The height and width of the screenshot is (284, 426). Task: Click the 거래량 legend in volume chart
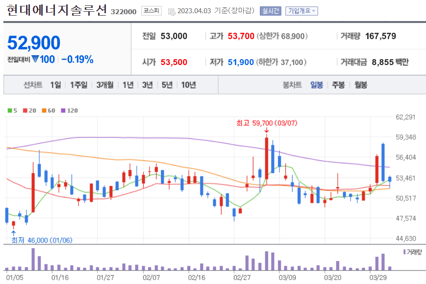tap(413, 252)
